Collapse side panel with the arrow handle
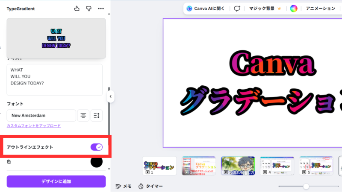 pyautogui.click(x=111, y=96)
